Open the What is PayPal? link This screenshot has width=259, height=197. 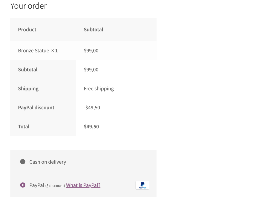pyautogui.click(x=83, y=185)
